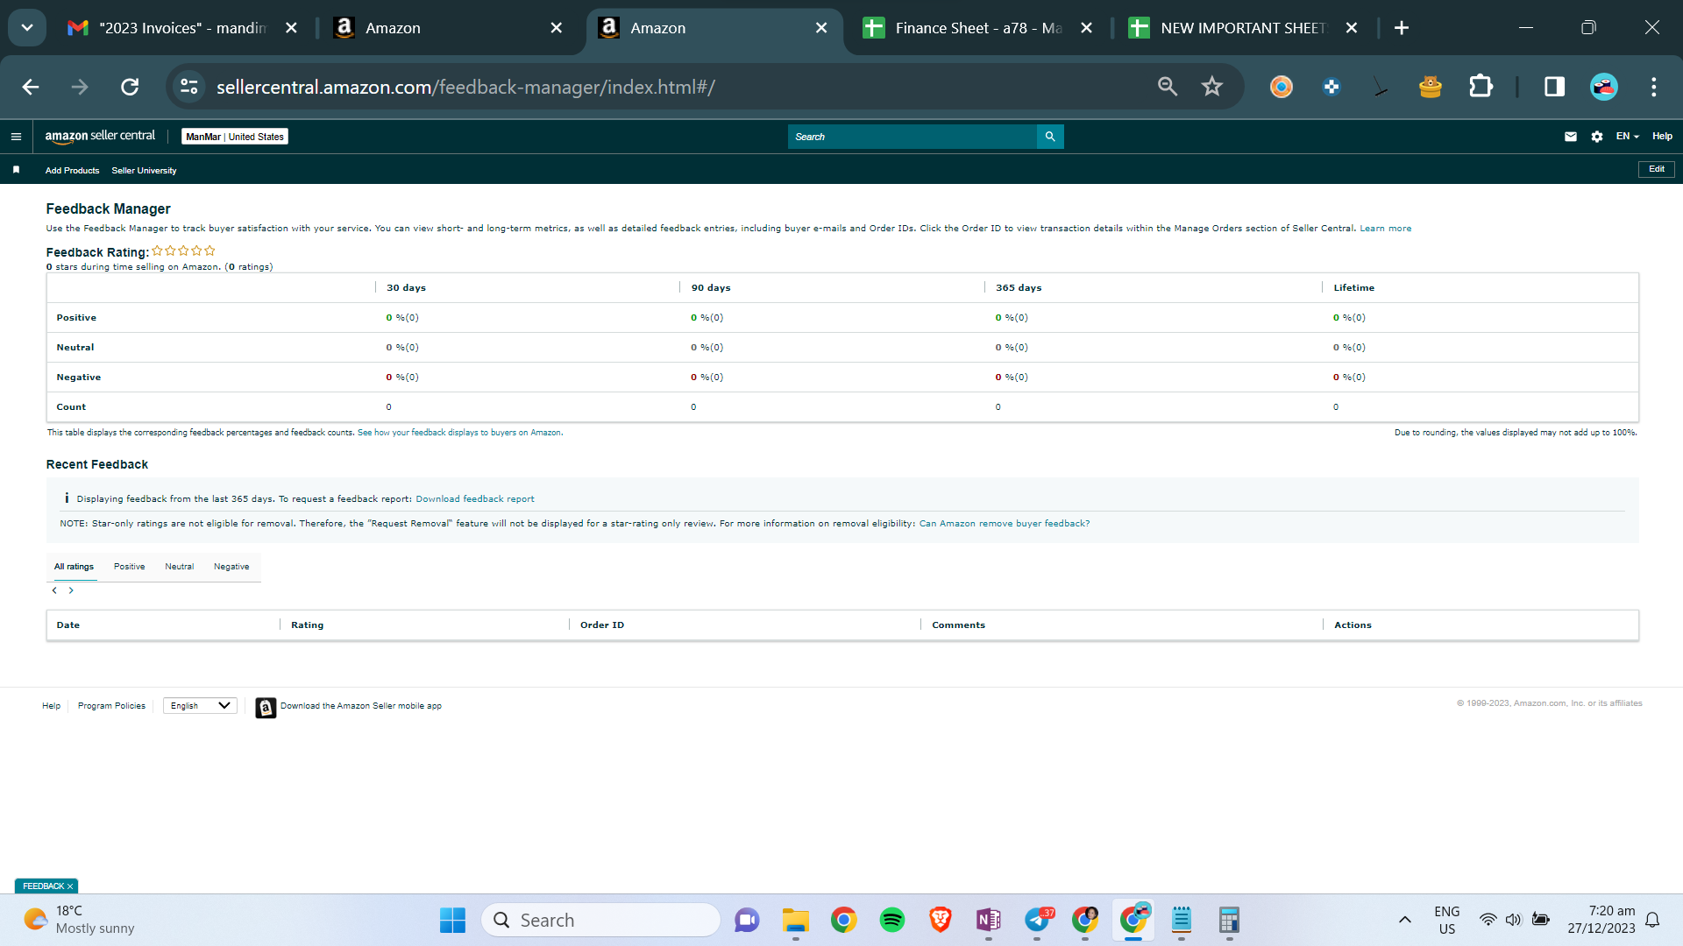Click Learn more link
The image size is (1683, 946).
coord(1386,229)
